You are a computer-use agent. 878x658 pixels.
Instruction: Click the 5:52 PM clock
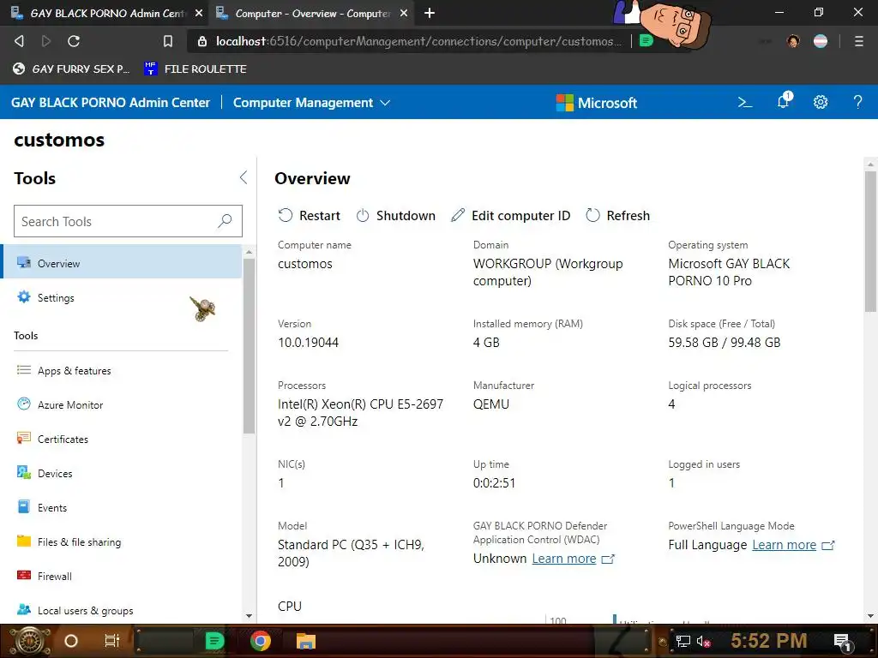[x=769, y=640]
